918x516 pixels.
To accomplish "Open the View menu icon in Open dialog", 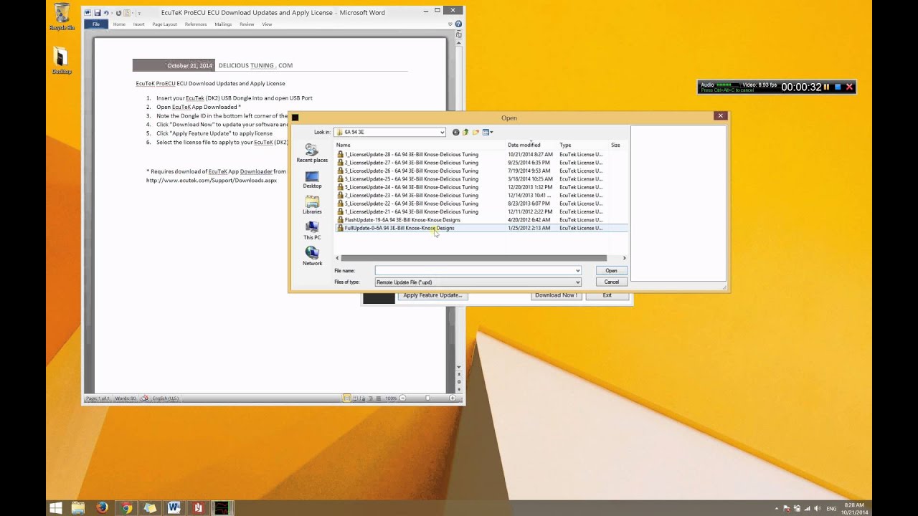I will point(487,132).
